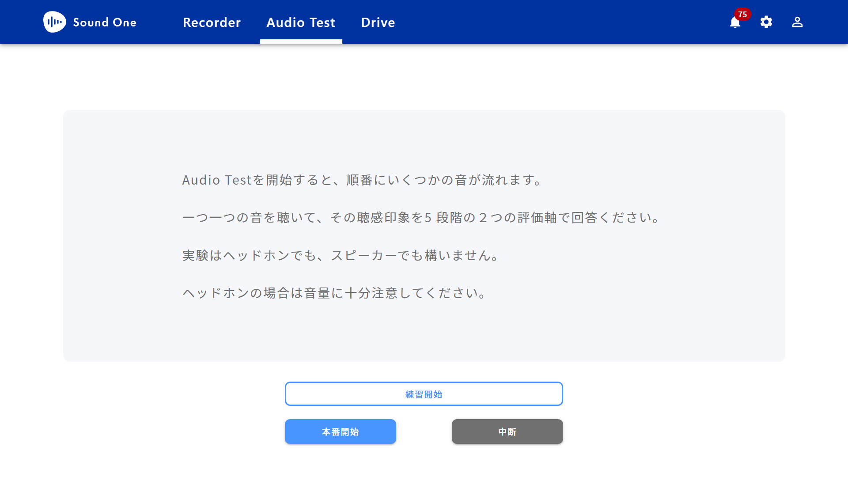Click the 練習開始 practice start button
This screenshot has height=477, width=848.
424,394
